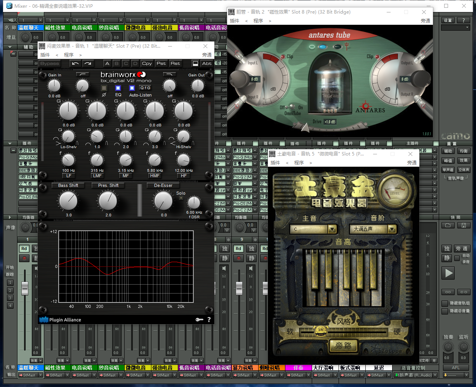The width and height of the screenshot is (476, 387).
Task: Click the question mark help icon in bx_digital
Action: (x=209, y=320)
